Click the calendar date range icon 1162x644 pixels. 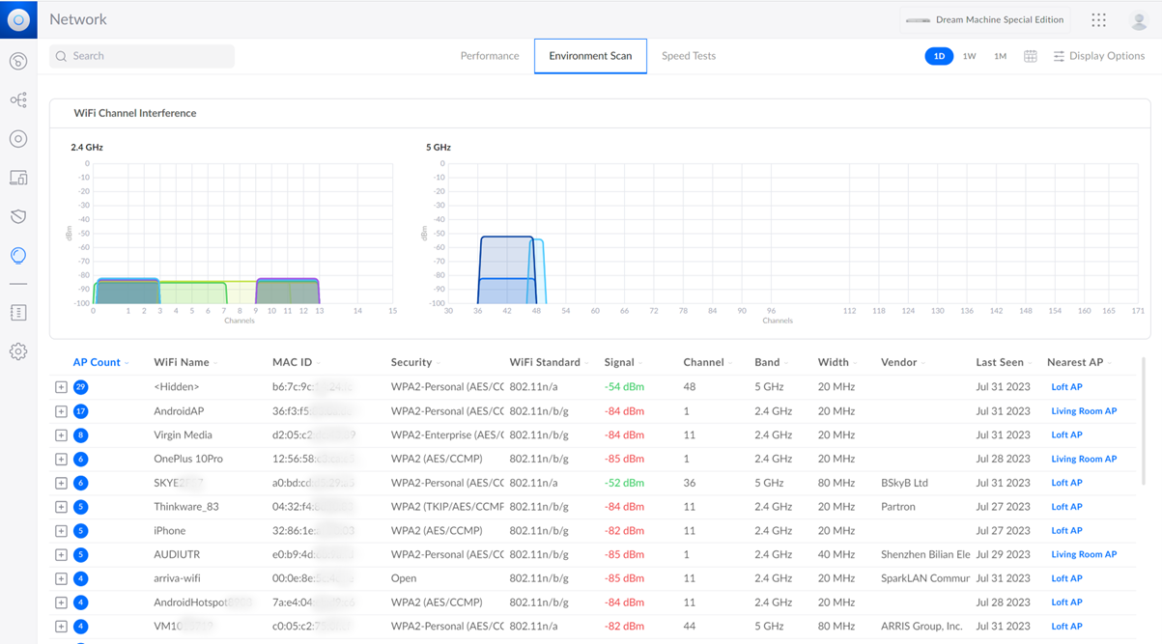coord(1031,56)
